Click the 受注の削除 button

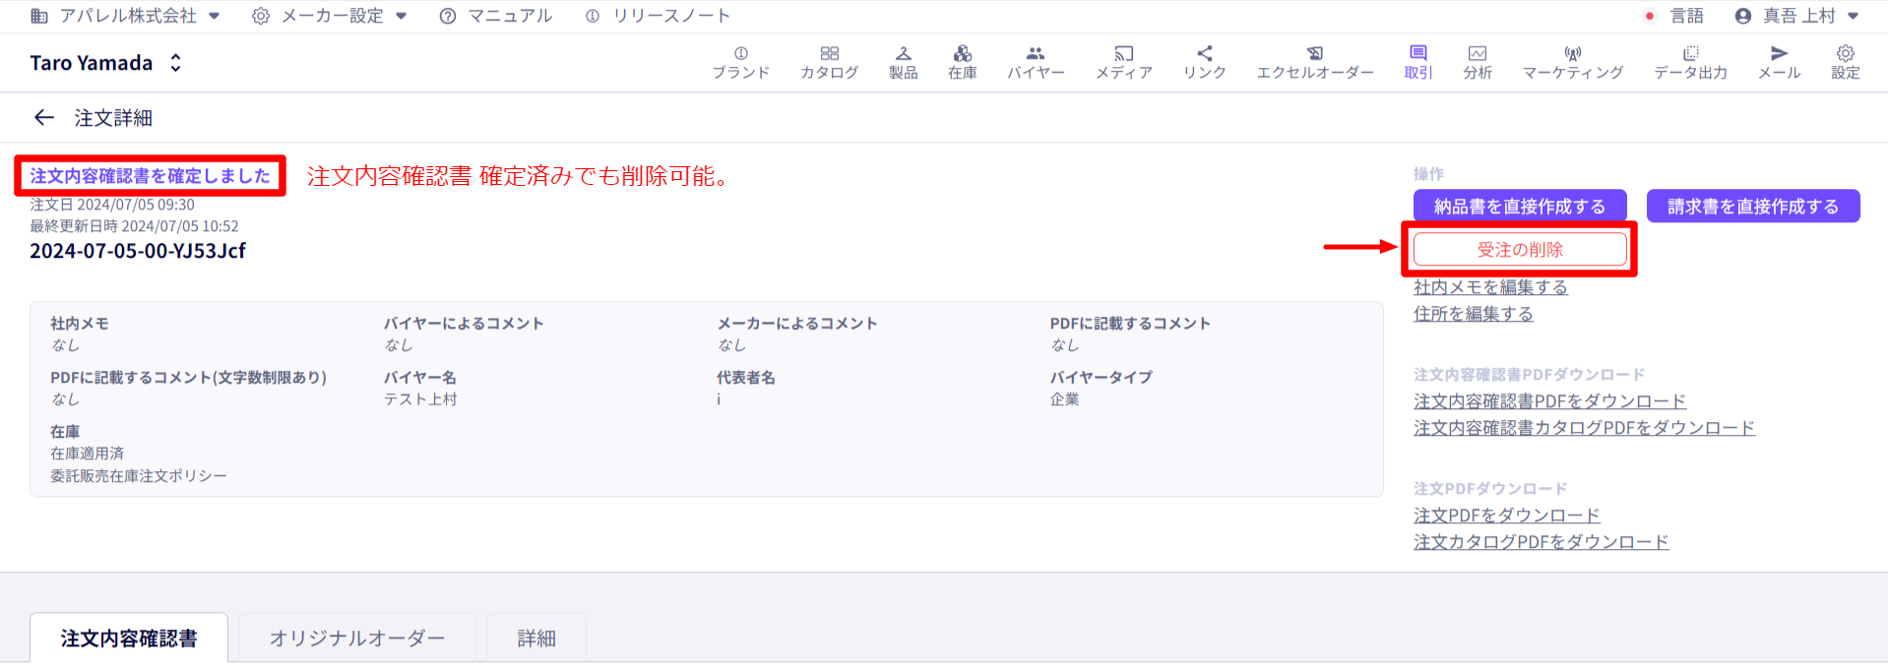click(x=1520, y=250)
